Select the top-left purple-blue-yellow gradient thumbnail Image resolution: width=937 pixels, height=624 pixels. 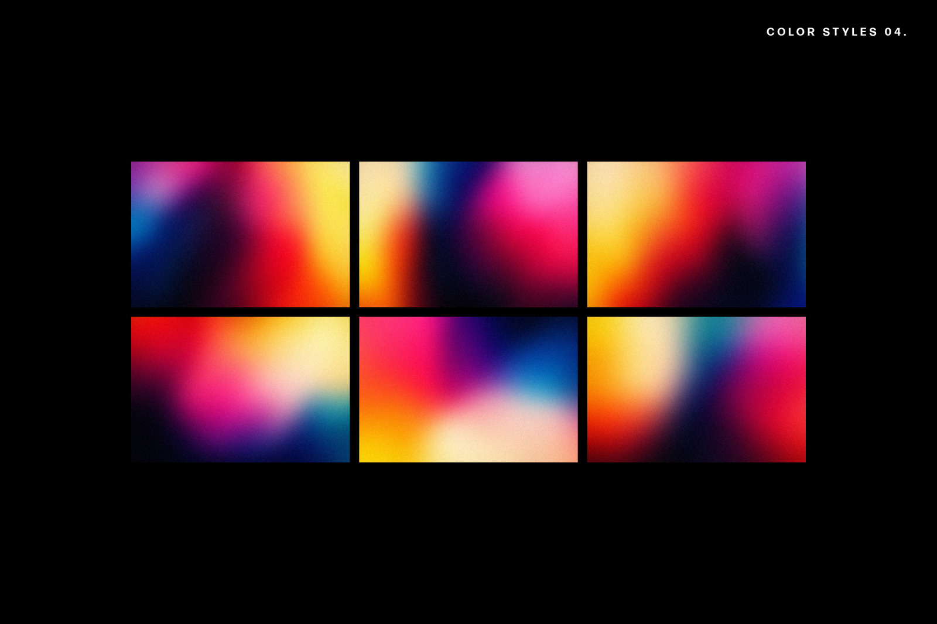click(240, 234)
